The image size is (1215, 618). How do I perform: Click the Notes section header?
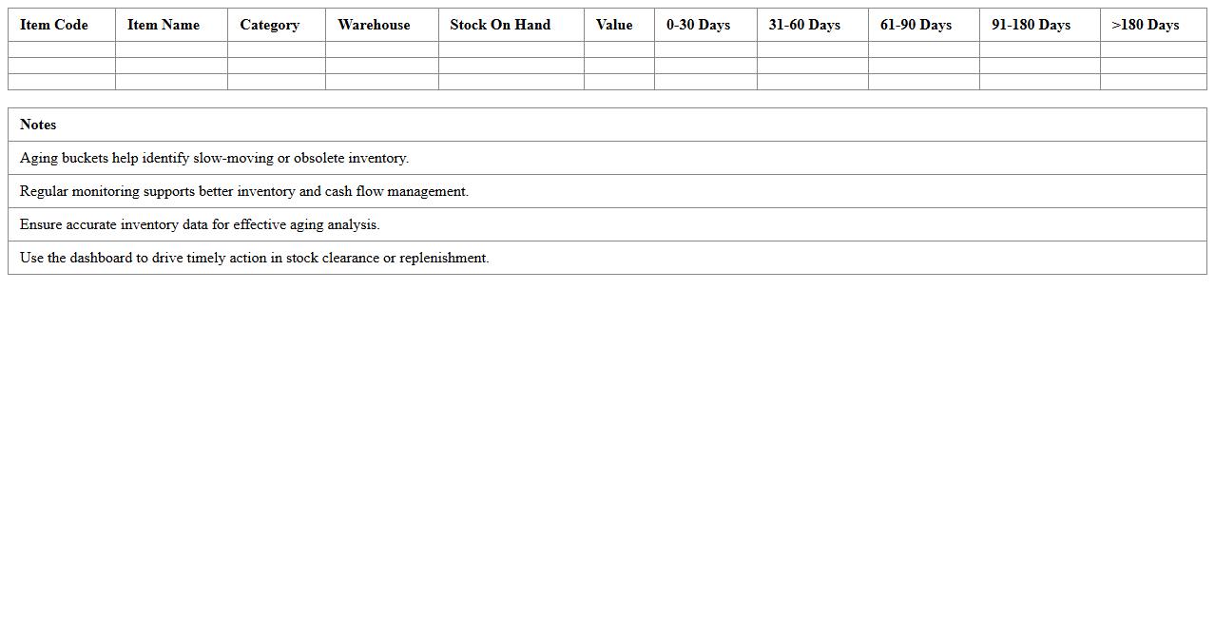tap(38, 125)
